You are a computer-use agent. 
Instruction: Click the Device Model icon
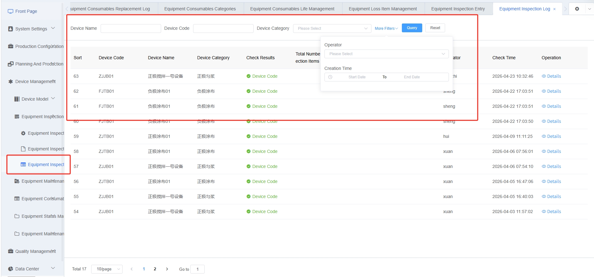click(x=17, y=99)
